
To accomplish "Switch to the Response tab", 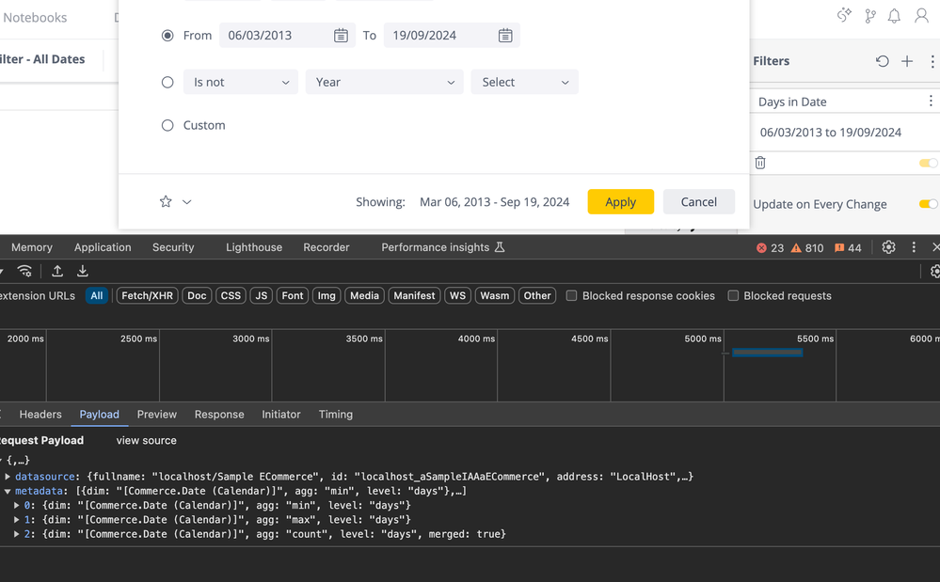I will 219,414.
